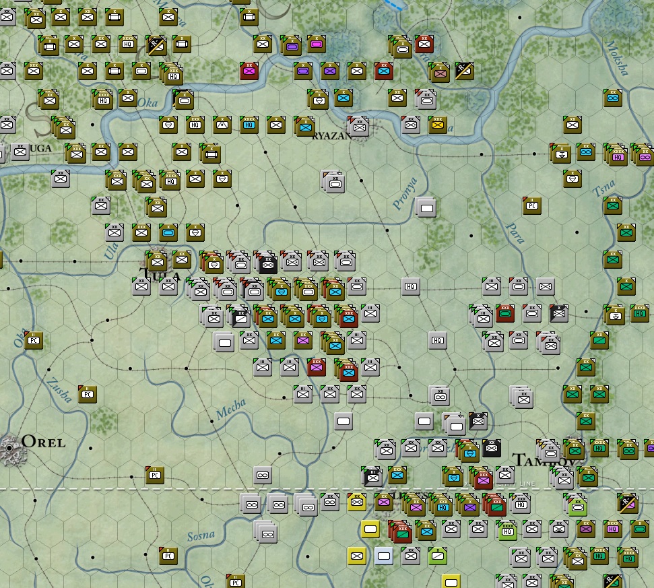Click the PC counter southeast of Orel

tap(155, 475)
